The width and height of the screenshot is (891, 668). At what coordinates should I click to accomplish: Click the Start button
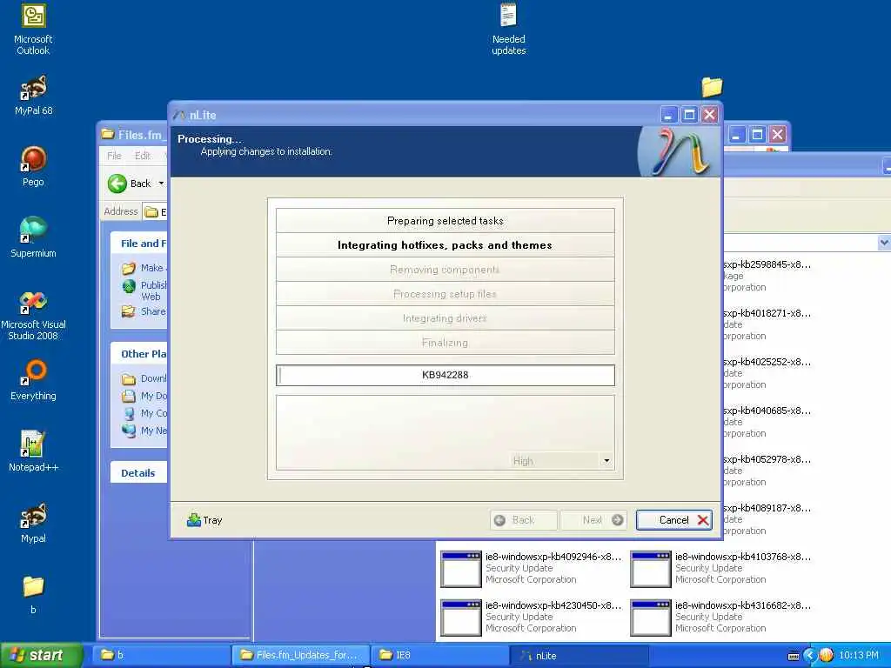(40, 655)
